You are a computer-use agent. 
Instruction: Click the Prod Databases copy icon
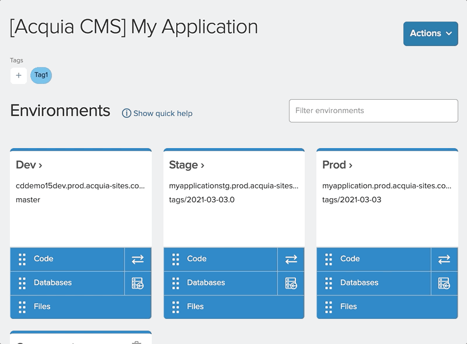point(444,283)
